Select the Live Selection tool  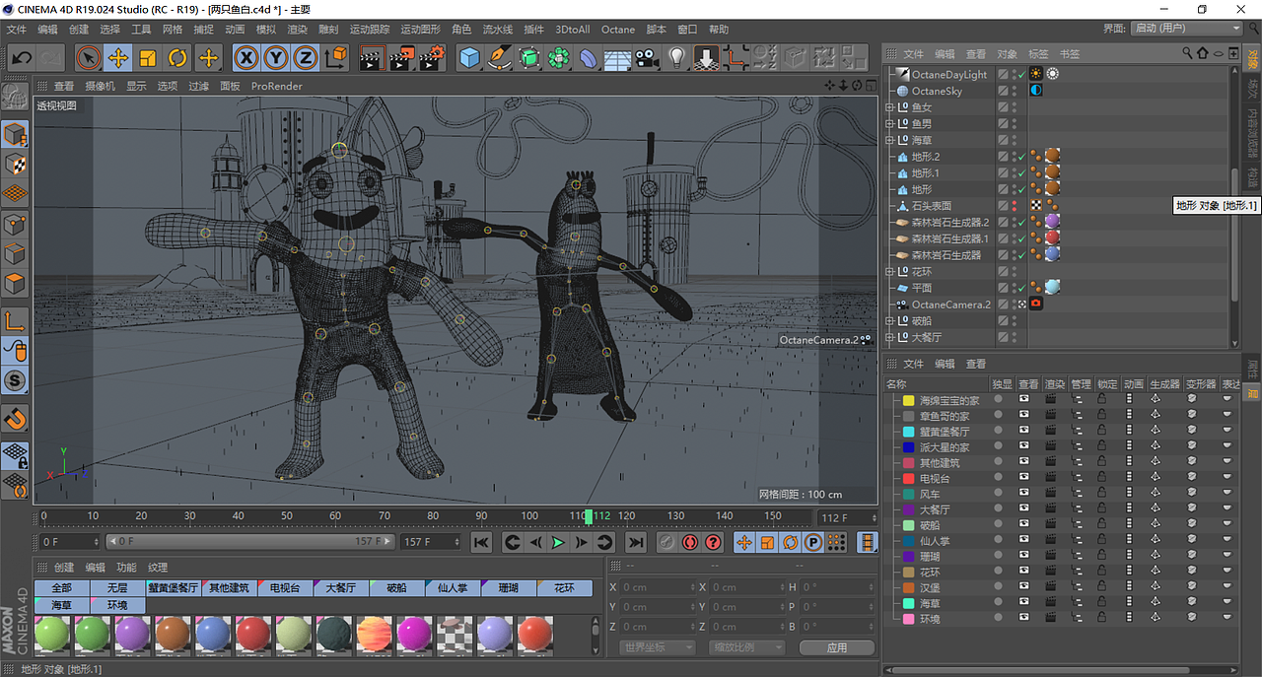tap(89, 58)
